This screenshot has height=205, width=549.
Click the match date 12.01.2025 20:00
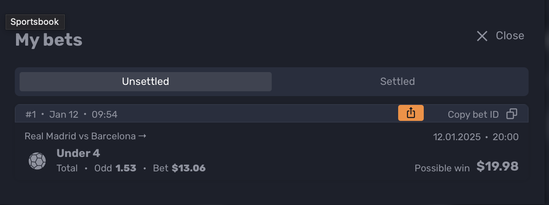(476, 137)
